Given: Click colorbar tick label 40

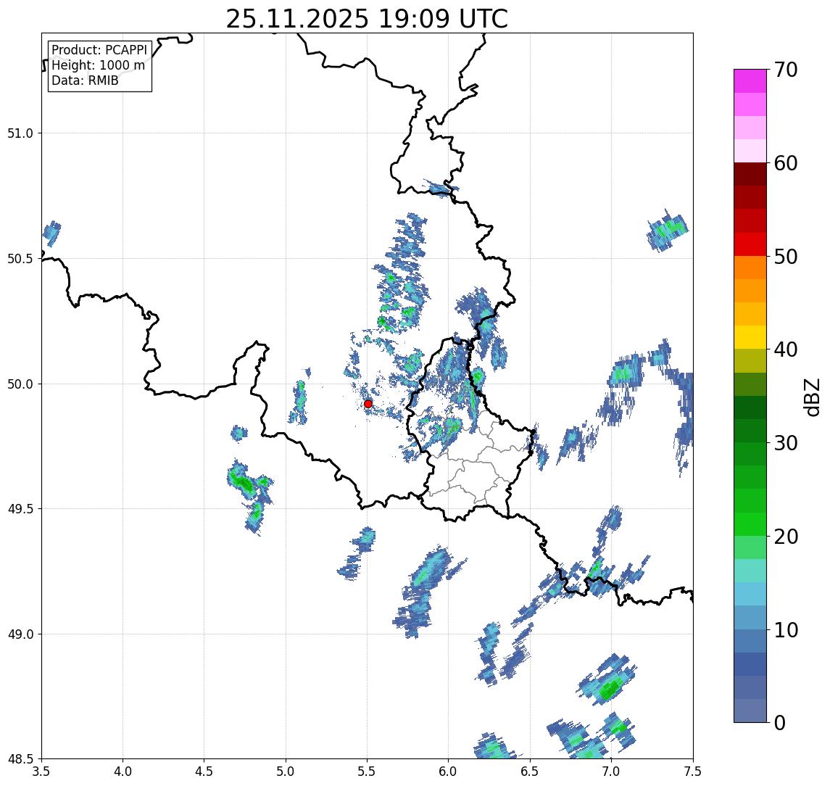Looking at the screenshot, I should pyautogui.click(x=786, y=349).
